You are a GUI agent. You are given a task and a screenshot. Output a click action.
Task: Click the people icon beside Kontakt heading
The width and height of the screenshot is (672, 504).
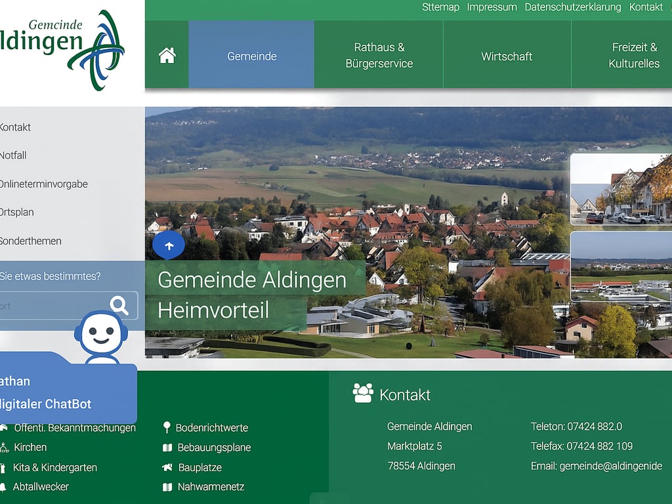point(363,393)
